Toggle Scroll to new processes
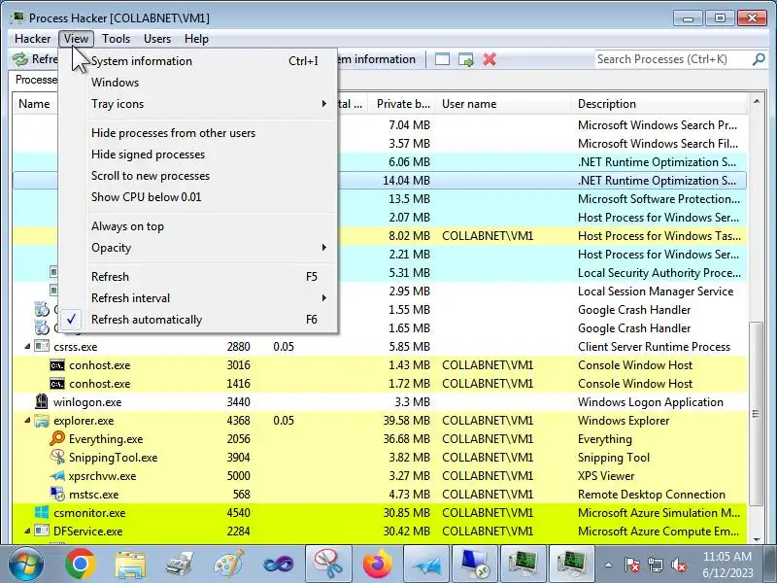Screen dimensions: 777x583 [x=198, y=176]
